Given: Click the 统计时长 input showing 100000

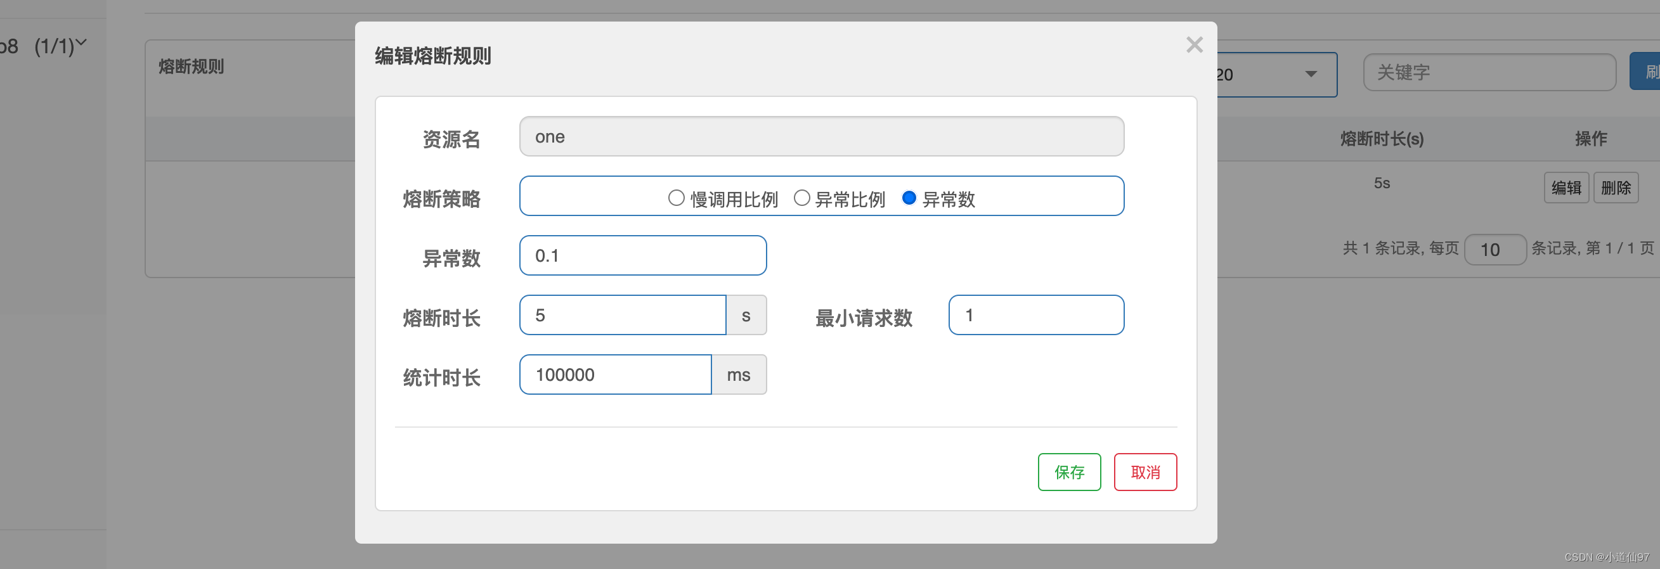Looking at the screenshot, I should click(x=616, y=374).
